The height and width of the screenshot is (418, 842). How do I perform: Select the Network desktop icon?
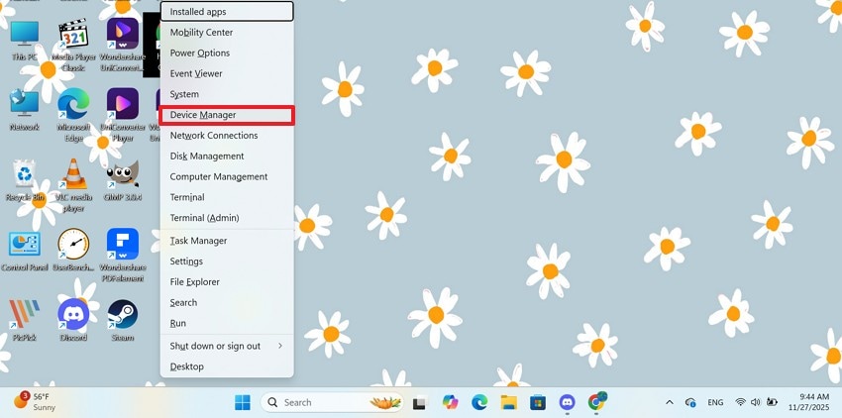pos(24,110)
